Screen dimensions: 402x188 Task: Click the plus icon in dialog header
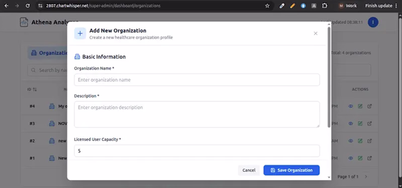coord(80,34)
